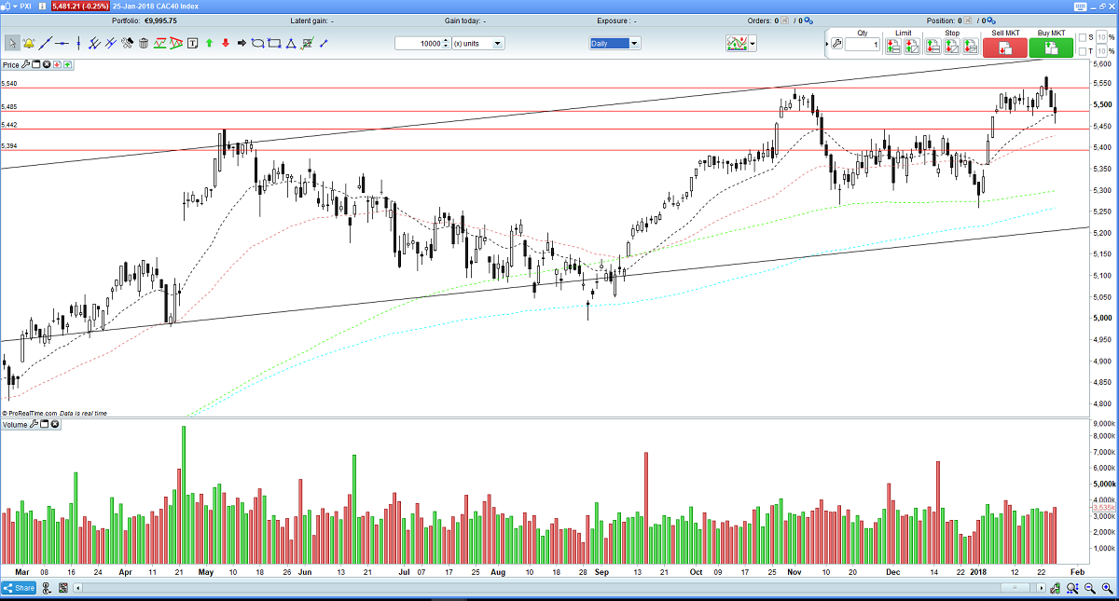Select the green up arrow marker tool

coord(209,43)
